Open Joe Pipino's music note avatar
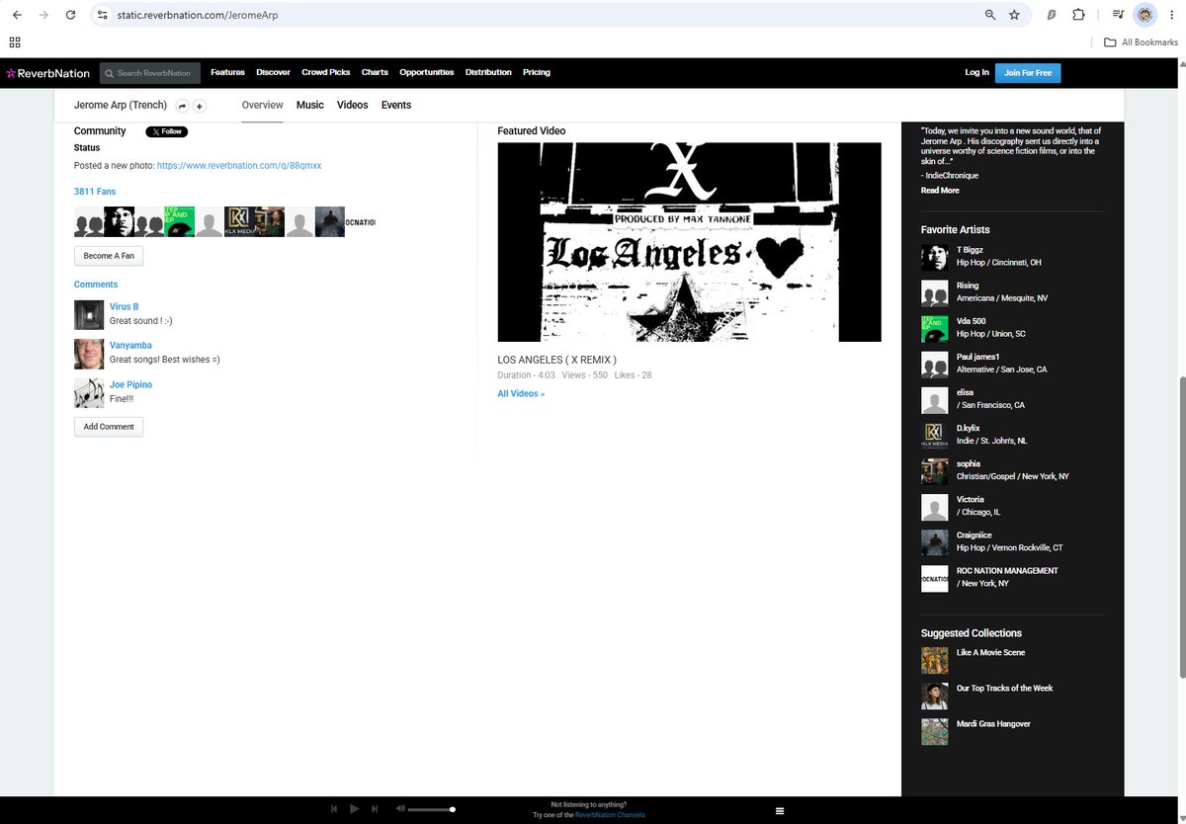 89,393
